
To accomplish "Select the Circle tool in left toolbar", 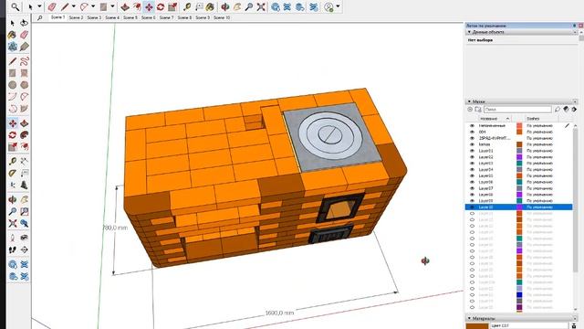I will (x=12, y=85).
